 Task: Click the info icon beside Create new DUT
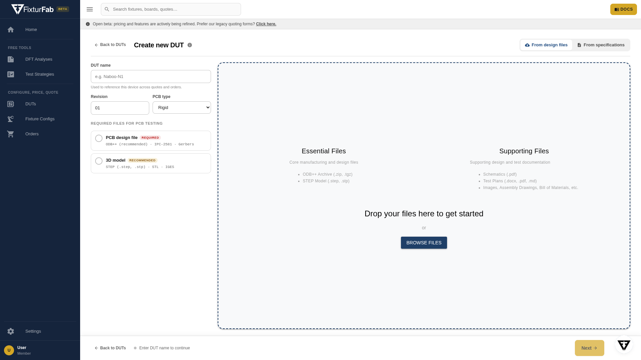click(x=190, y=45)
